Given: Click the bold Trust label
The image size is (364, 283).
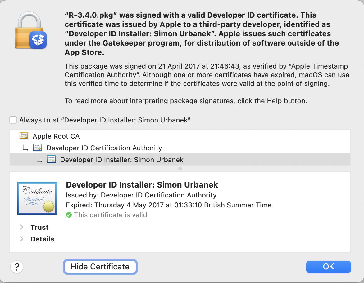Looking at the screenshot, I should [39, 227].
